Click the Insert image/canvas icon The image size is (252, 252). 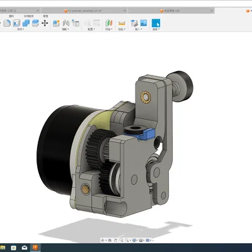tap(144, 23)
